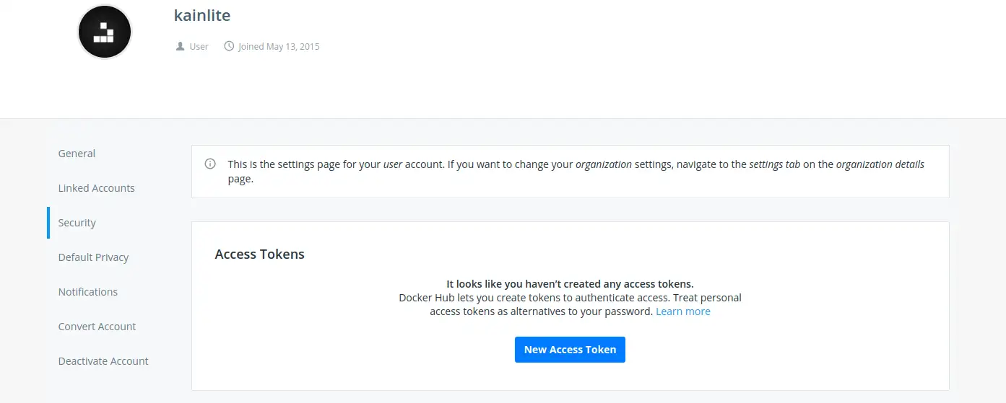The width and height of the screenshot is (1006, 403).
Task: Click the clock icon before the Joined date
Action: (229, 46)
